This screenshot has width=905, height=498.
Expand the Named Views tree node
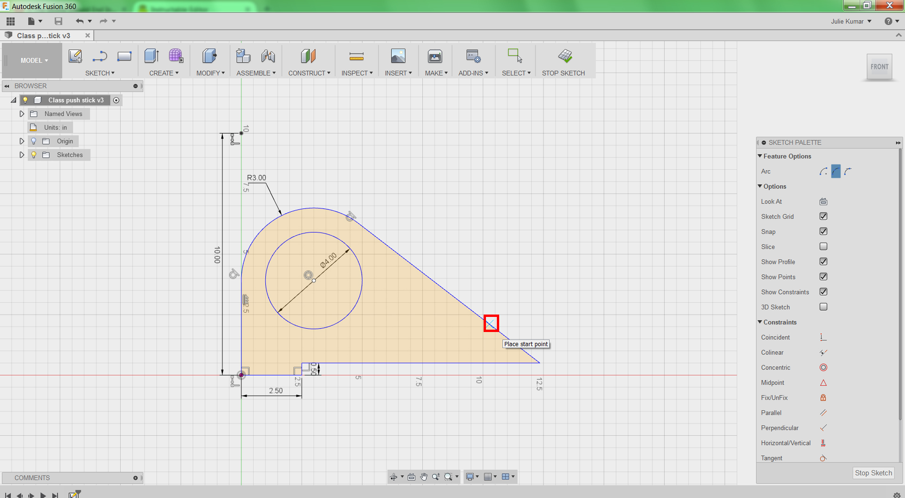pyautogui.click(x=22, y=114)
